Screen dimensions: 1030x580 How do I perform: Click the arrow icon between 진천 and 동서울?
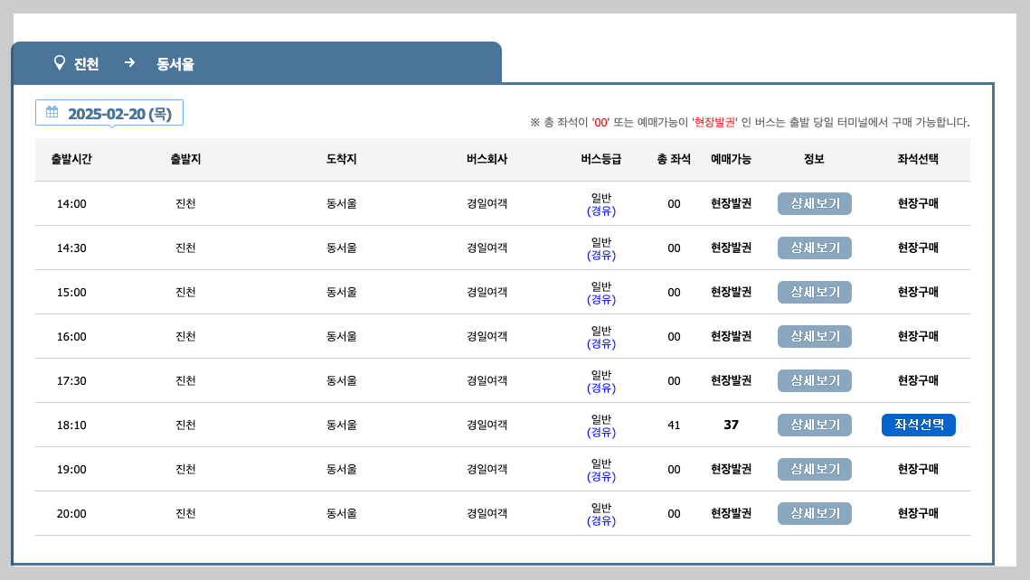pos(130,63)
